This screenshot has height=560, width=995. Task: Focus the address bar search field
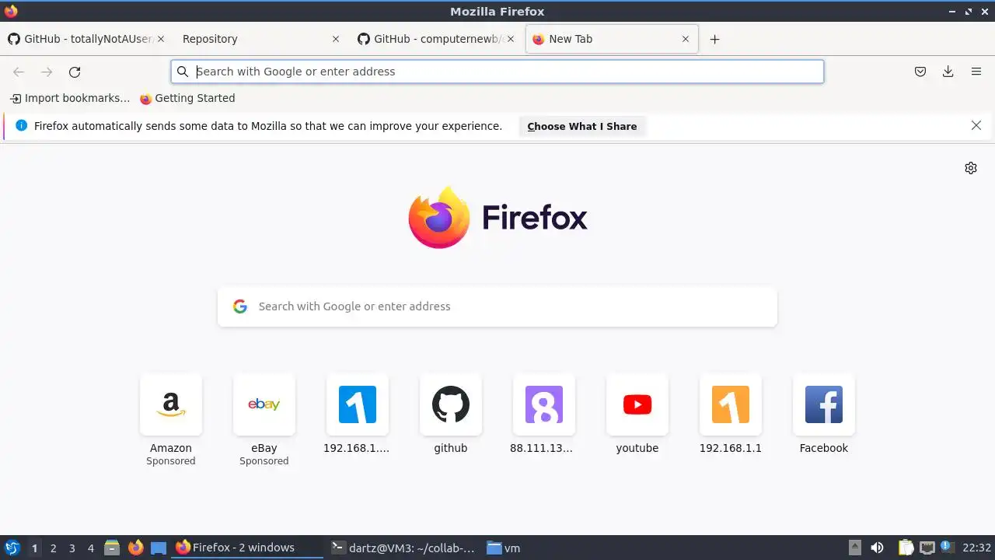click(x=497, y=72)
